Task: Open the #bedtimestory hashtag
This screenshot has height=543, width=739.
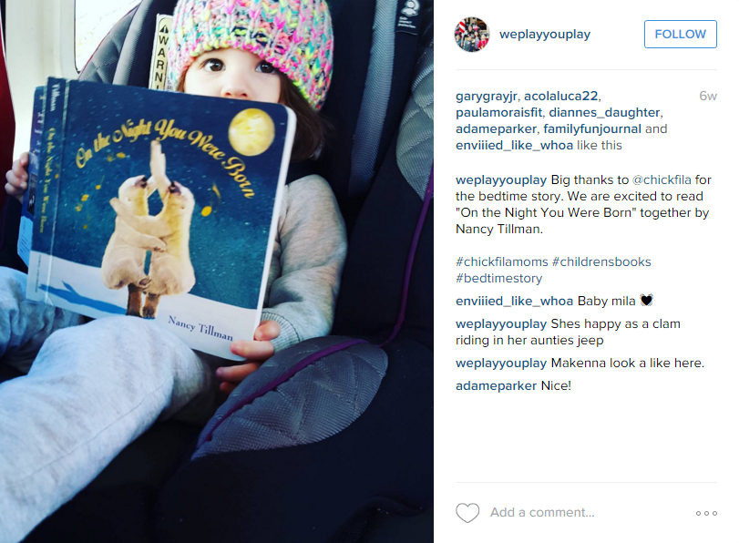Action: point(498,279)
